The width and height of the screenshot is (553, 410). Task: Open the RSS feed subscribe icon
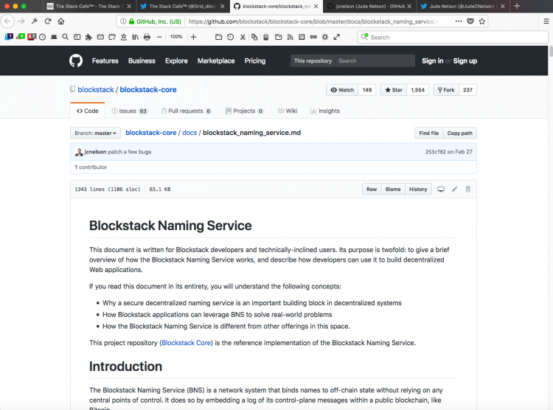click(290, 37)
